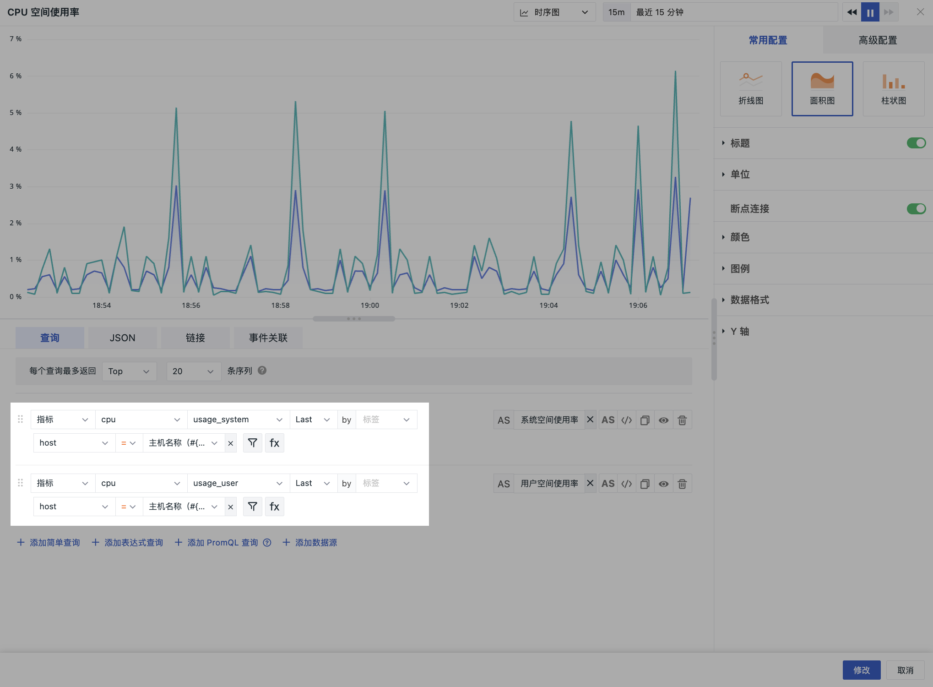The height and width of the screenshot is (687, 933).
Task: Click 添加表达式查询 link
Action: [x=127, y=543]
